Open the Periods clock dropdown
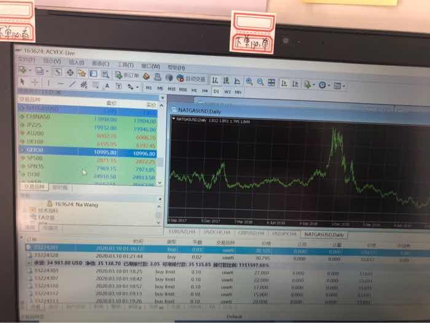This screenshot has height=323, width=430. point(324,85)
